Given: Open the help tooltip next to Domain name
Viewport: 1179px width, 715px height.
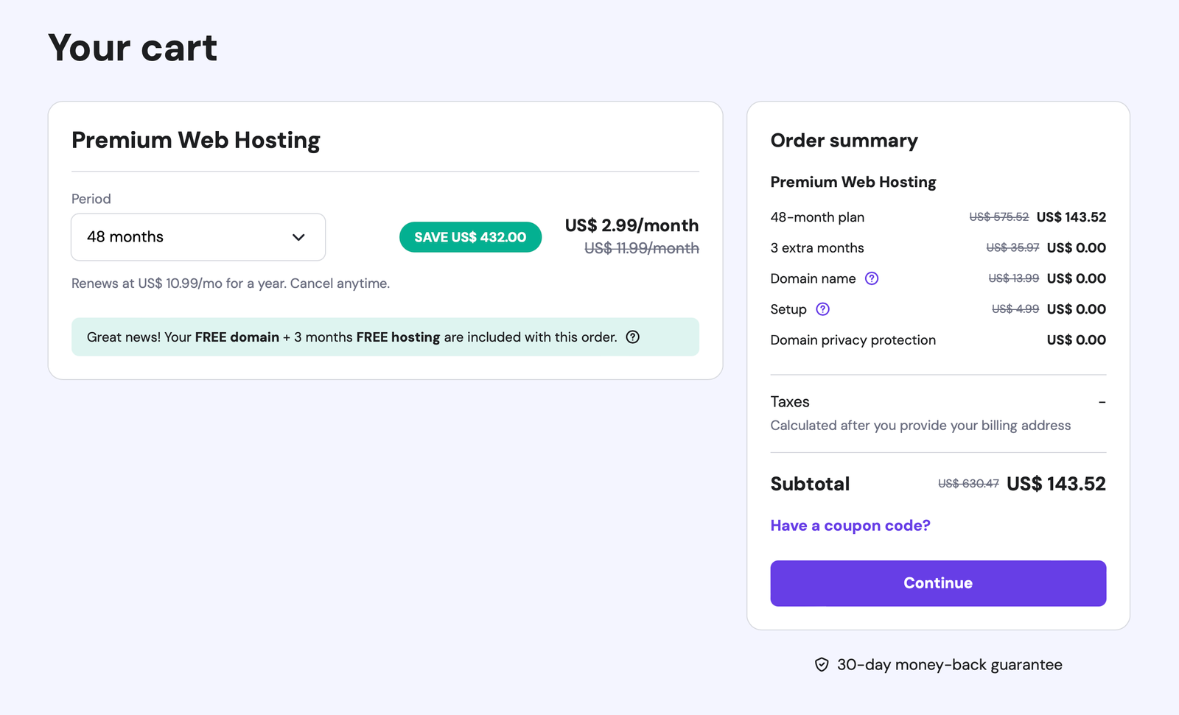Looking at the screenshot, I should (872, 278).
